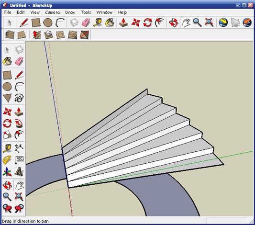
Task: Pick the Scale tool
Action: point(7,135)
